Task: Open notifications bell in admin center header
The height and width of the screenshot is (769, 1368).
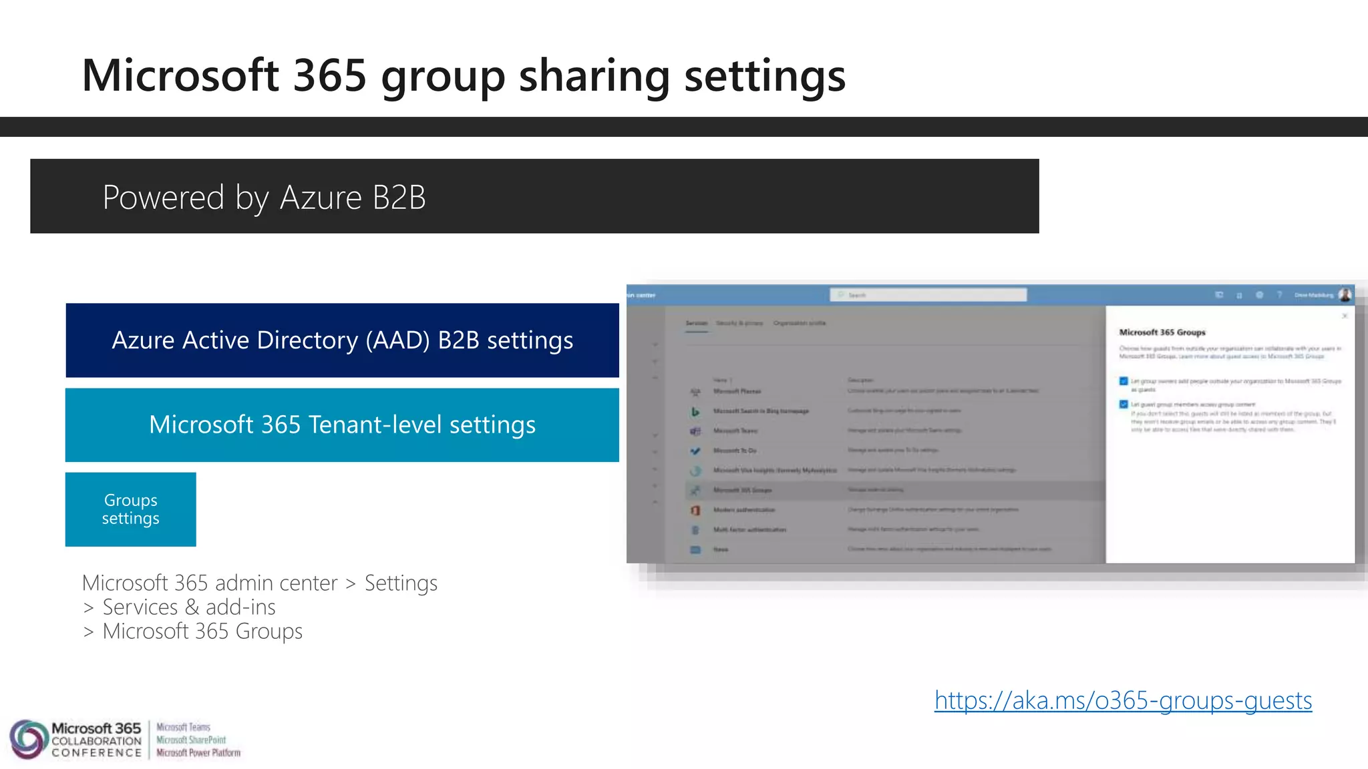Action: click(1239, 295)
